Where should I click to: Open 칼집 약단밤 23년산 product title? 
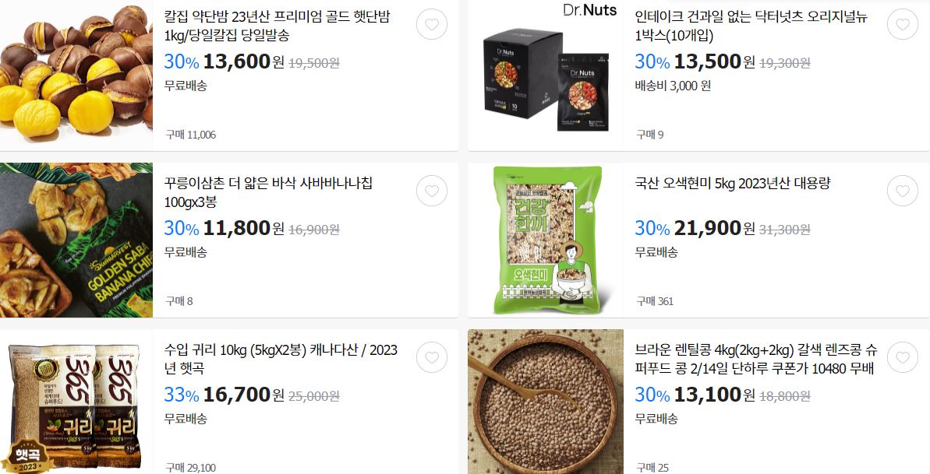pos(277,26)
